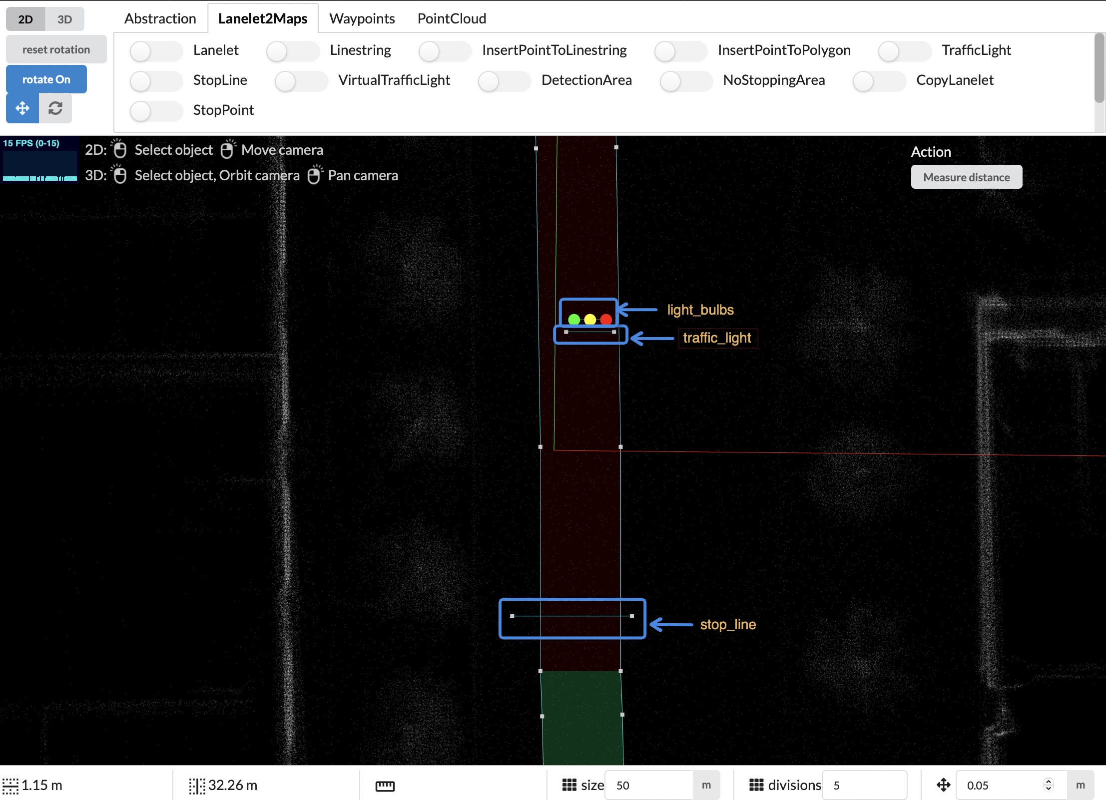Open the step unit dropdown at bottom right
1106x800 pixels.
pyautogui.click(x=1079, y=785)
